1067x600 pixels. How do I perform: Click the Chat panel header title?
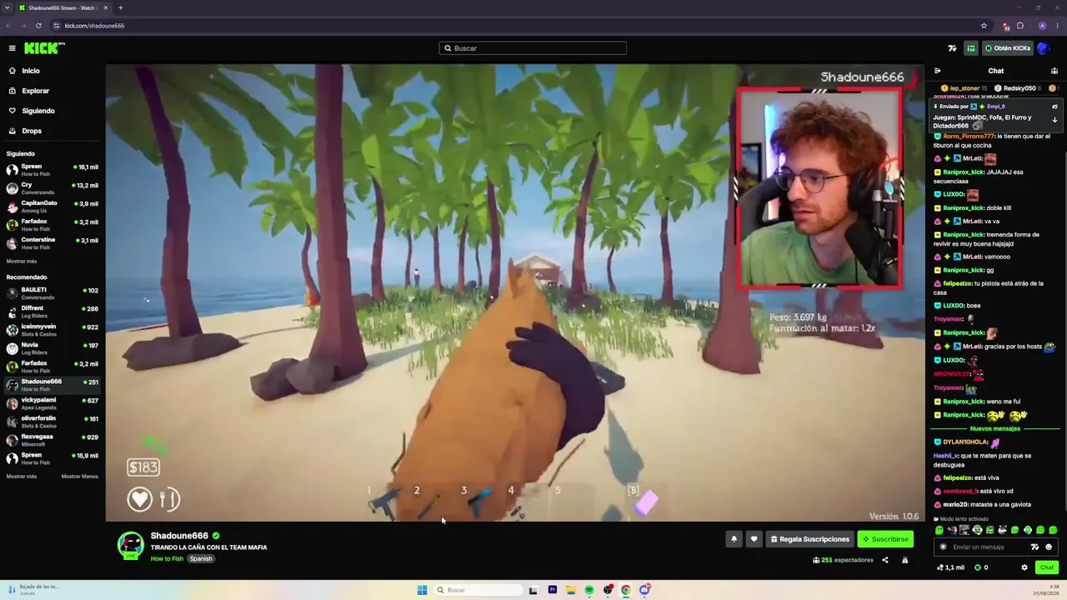point(996,71)
